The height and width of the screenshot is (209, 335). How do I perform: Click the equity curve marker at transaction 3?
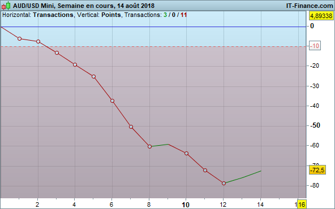(x=57, y=53)
